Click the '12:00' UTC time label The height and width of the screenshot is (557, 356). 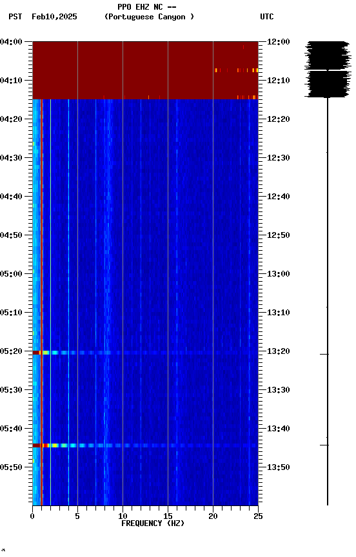(279, 42)
